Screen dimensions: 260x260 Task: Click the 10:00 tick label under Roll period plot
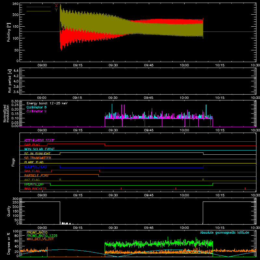pos(184,98)
